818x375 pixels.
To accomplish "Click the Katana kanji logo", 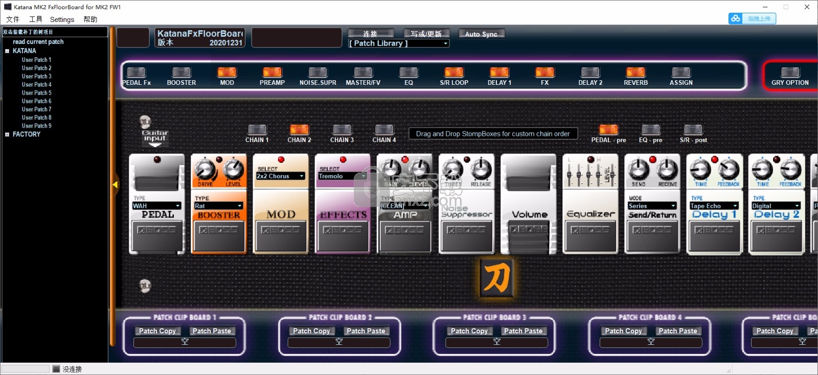I will coord(496,278).
